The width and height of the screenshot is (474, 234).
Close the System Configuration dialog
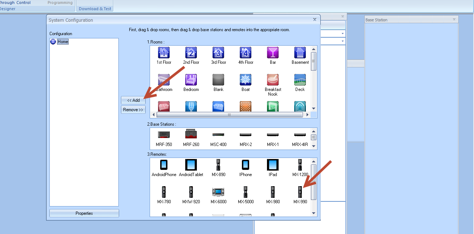(x=315, y=20)
